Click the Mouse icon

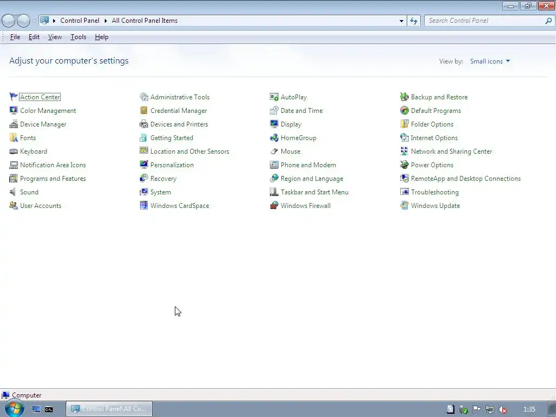(x=274, y=151)
